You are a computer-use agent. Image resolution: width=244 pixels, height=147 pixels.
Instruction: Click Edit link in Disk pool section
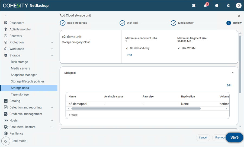coord(229,85)
